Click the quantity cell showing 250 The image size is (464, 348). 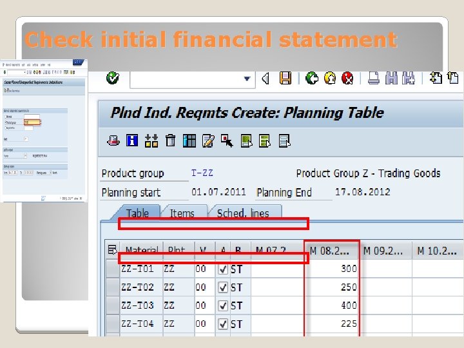(x=332, y=287)
